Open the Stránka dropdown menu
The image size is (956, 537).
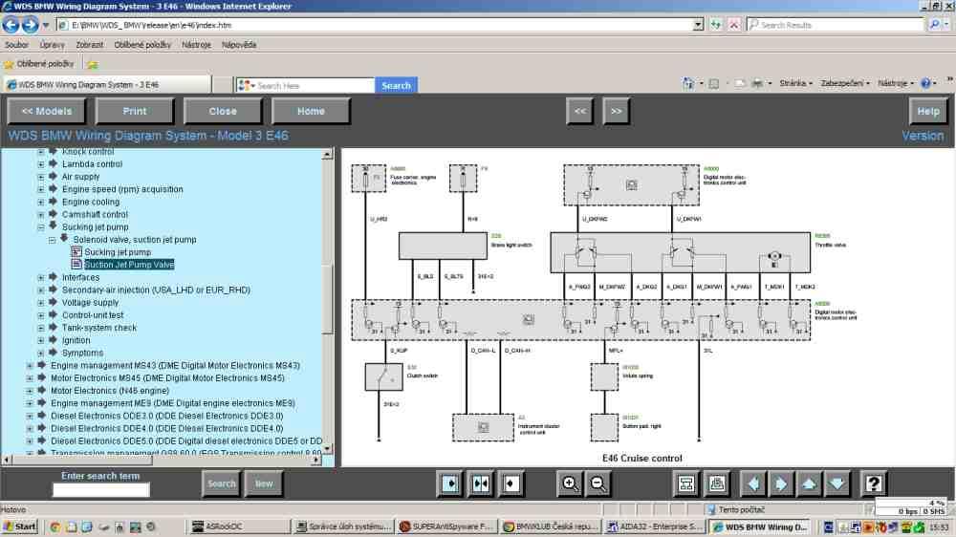795,83
